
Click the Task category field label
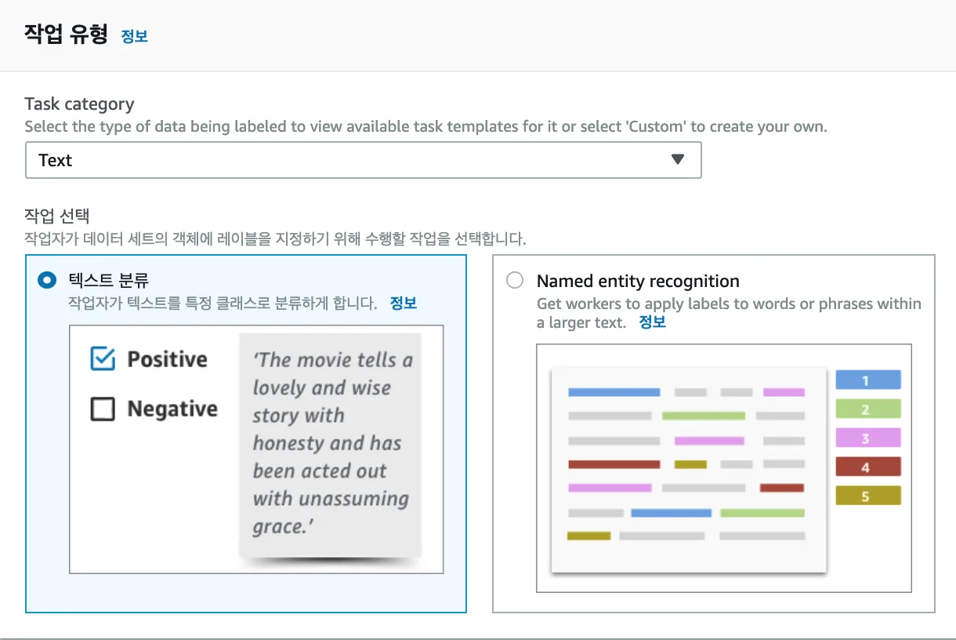[x=79, y=104]
